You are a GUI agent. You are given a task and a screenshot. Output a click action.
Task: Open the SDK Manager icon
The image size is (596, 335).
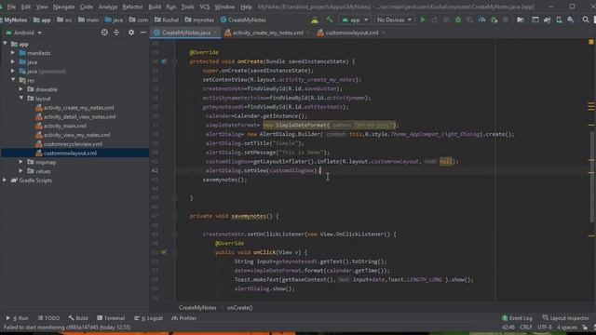[x=571, y=20]
